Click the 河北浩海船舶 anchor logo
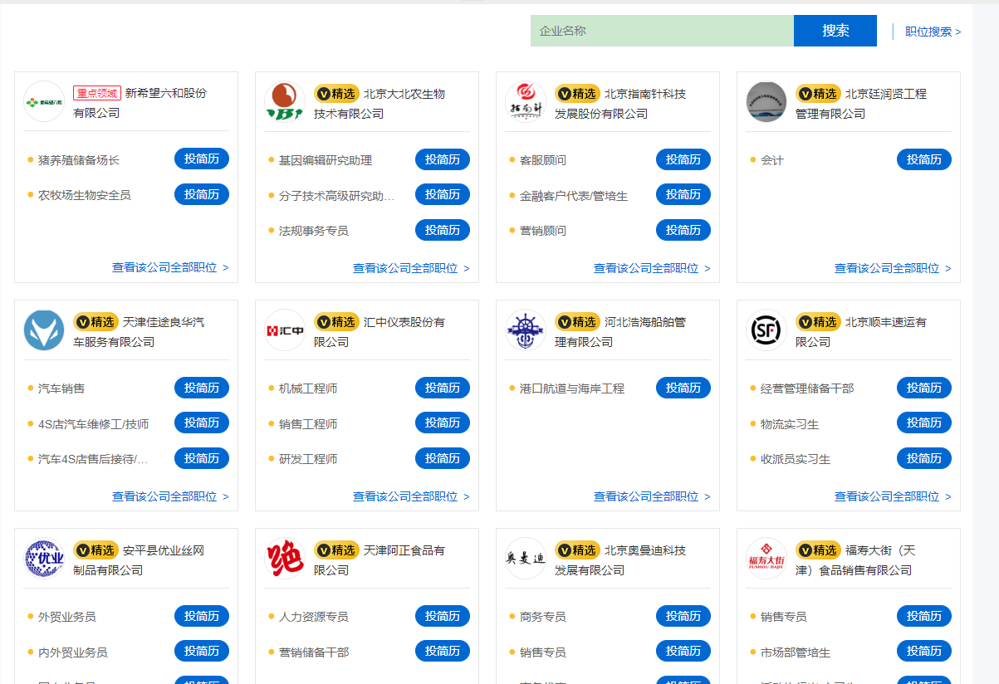The image size is (999, 684). click(x=526, y=330)
